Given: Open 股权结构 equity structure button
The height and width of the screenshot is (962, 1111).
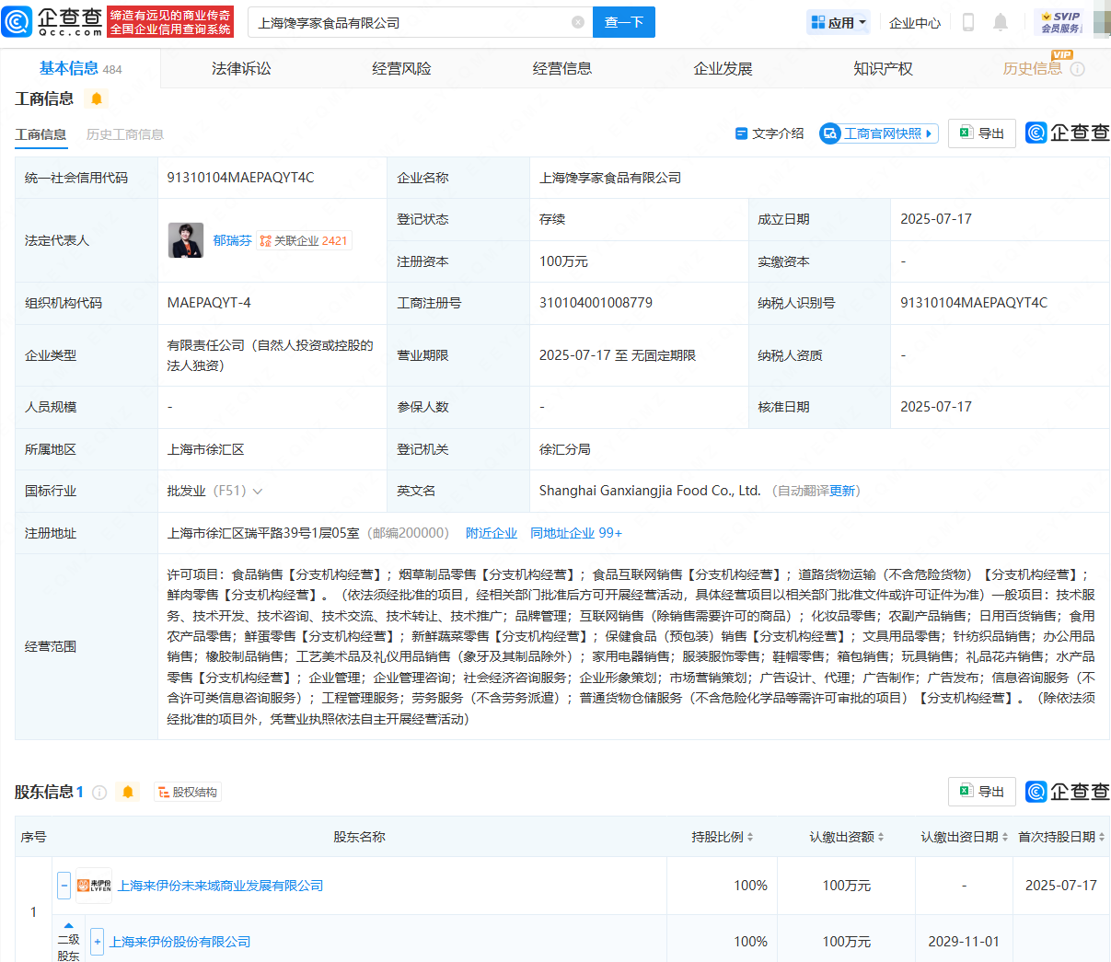Looking at the screenshot, I should pos(188,792).
